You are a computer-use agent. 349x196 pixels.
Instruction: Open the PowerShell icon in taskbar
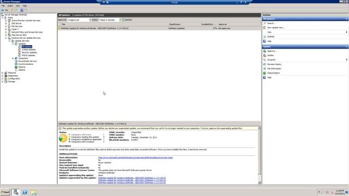(25, 192)
